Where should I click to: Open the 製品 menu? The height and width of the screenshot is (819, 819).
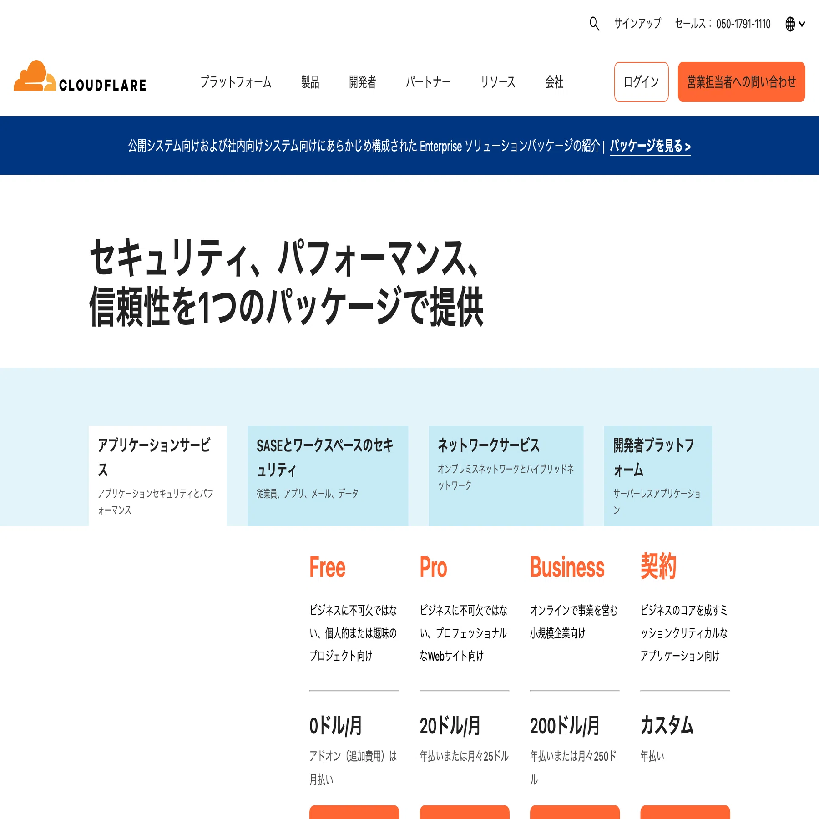click(x=310, y=82)
